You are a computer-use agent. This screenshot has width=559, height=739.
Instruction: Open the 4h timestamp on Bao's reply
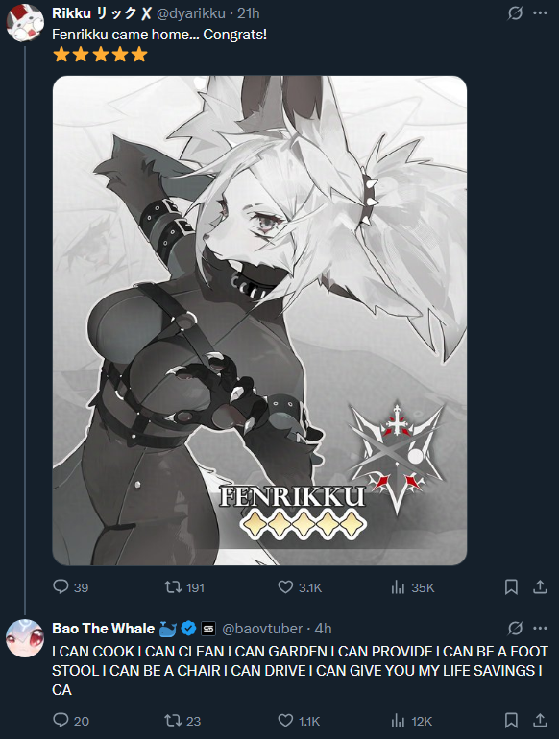323,629
